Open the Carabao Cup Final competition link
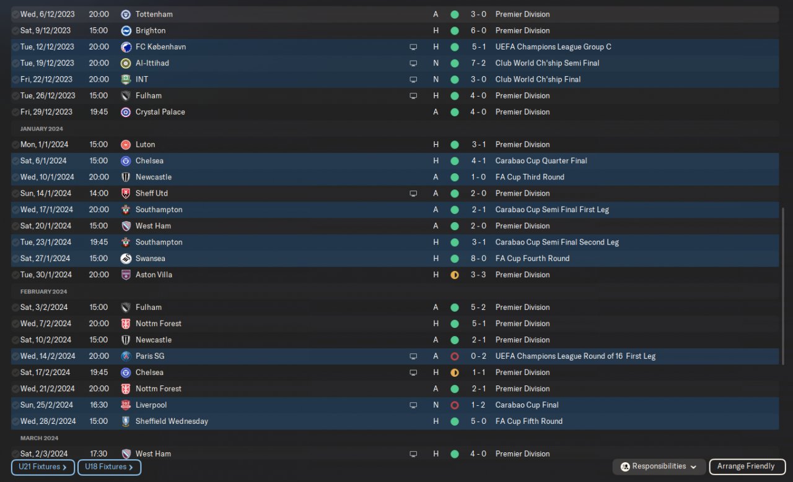The image size is (793, 482). coord(527,405)
